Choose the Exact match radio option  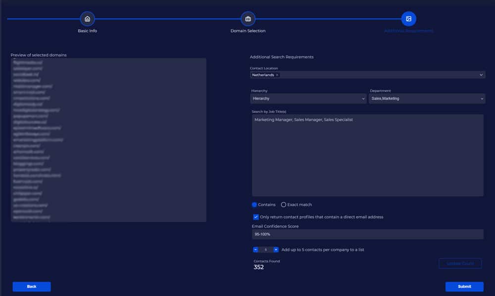pyautogui.click(x=284, y=205)
